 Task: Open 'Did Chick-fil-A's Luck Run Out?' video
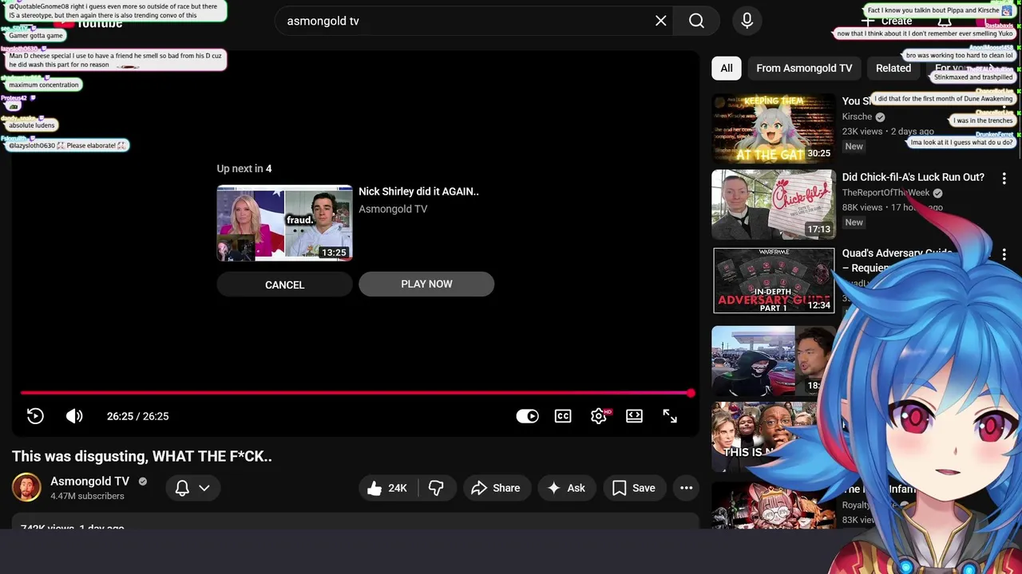913,177
